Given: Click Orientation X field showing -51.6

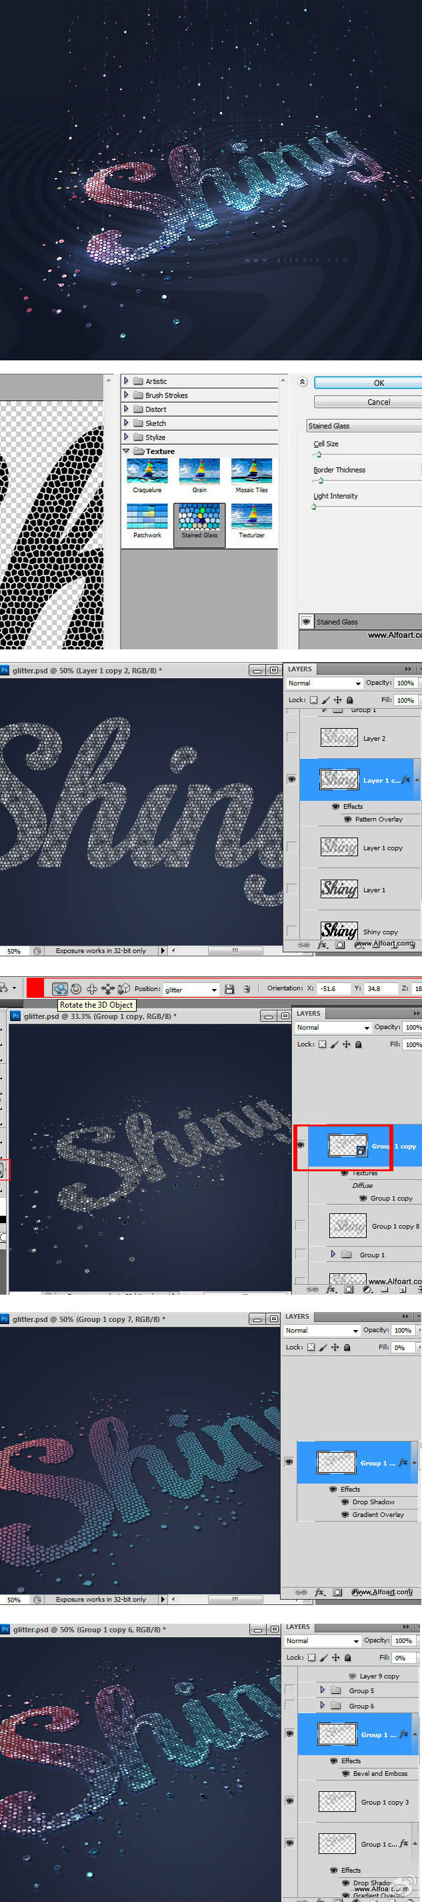Looking at the screenshot, I should [x=334, y=988].
